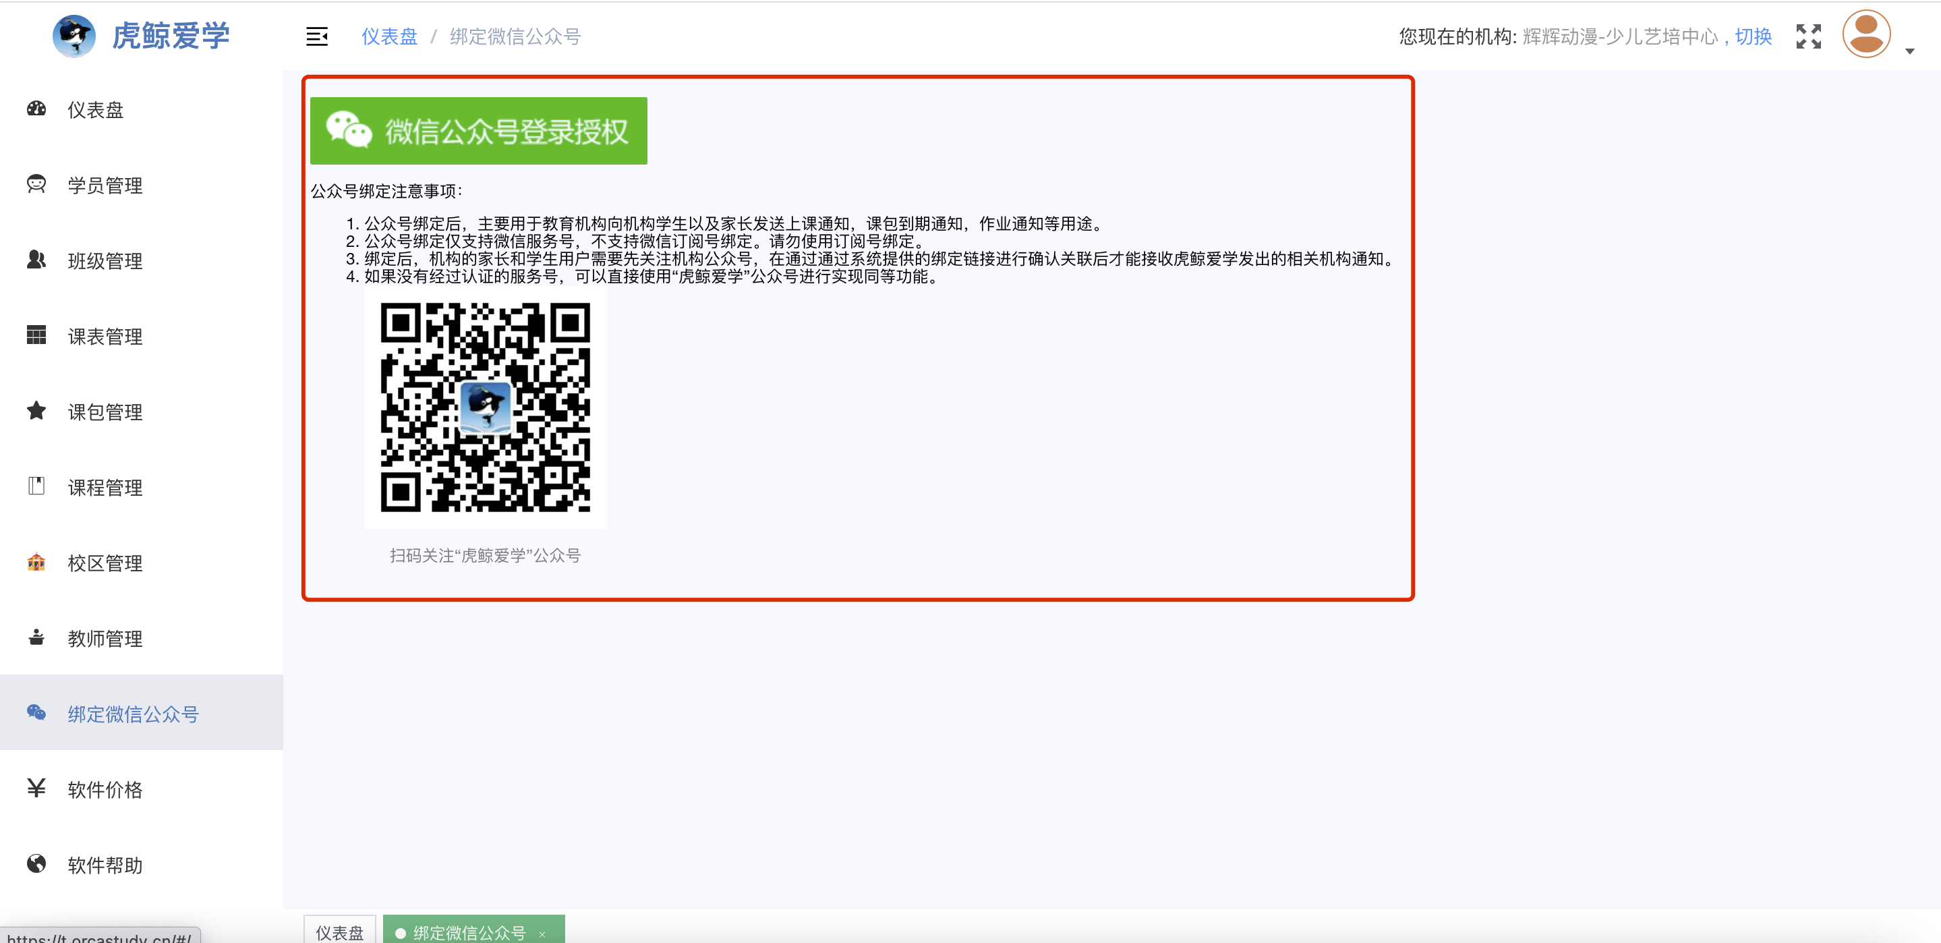Click the 学员管理 student face icon
Image resolution: width=1941 pixels, height=943 pixels.
[36, 185]
